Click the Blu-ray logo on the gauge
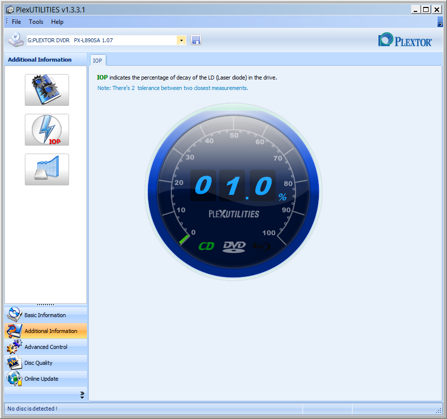 click(x=262, y=247)
